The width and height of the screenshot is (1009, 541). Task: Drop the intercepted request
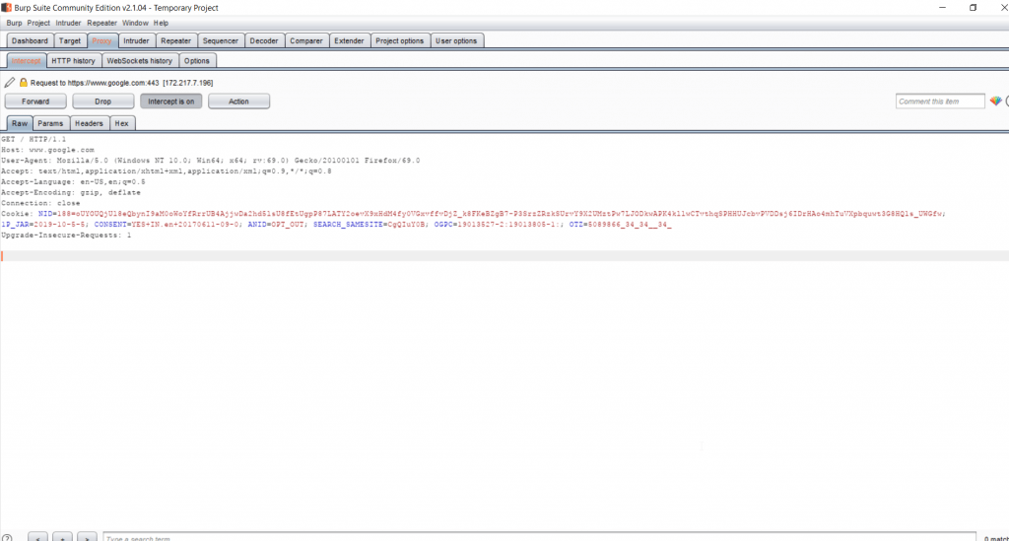coord(102,101)
